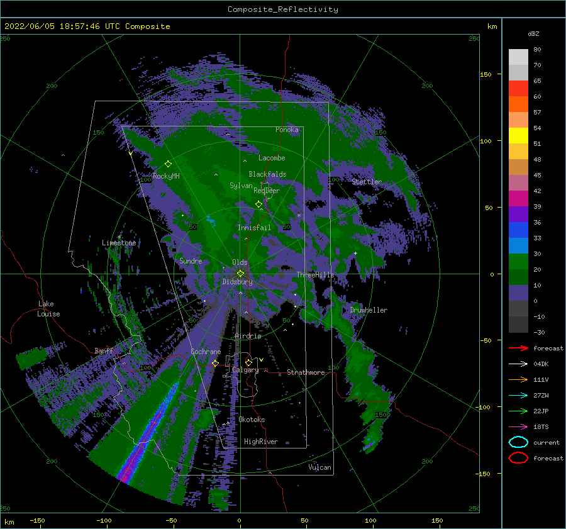The image size is (566, 529).
Task: Click the bright green swatch between 30 and 20
Action: [x=518, y=262]
